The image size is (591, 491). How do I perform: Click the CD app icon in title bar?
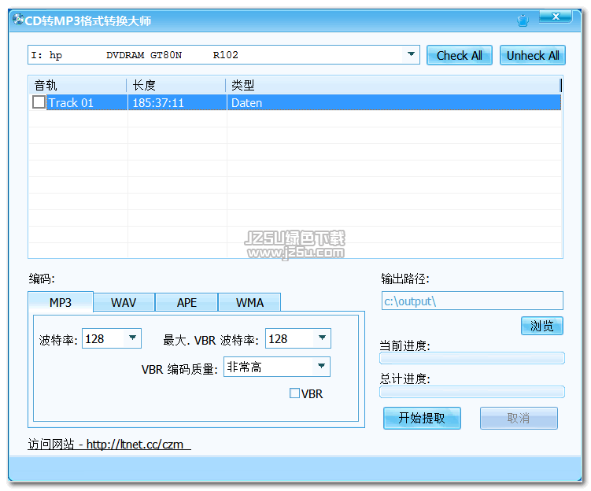point(18,19)
